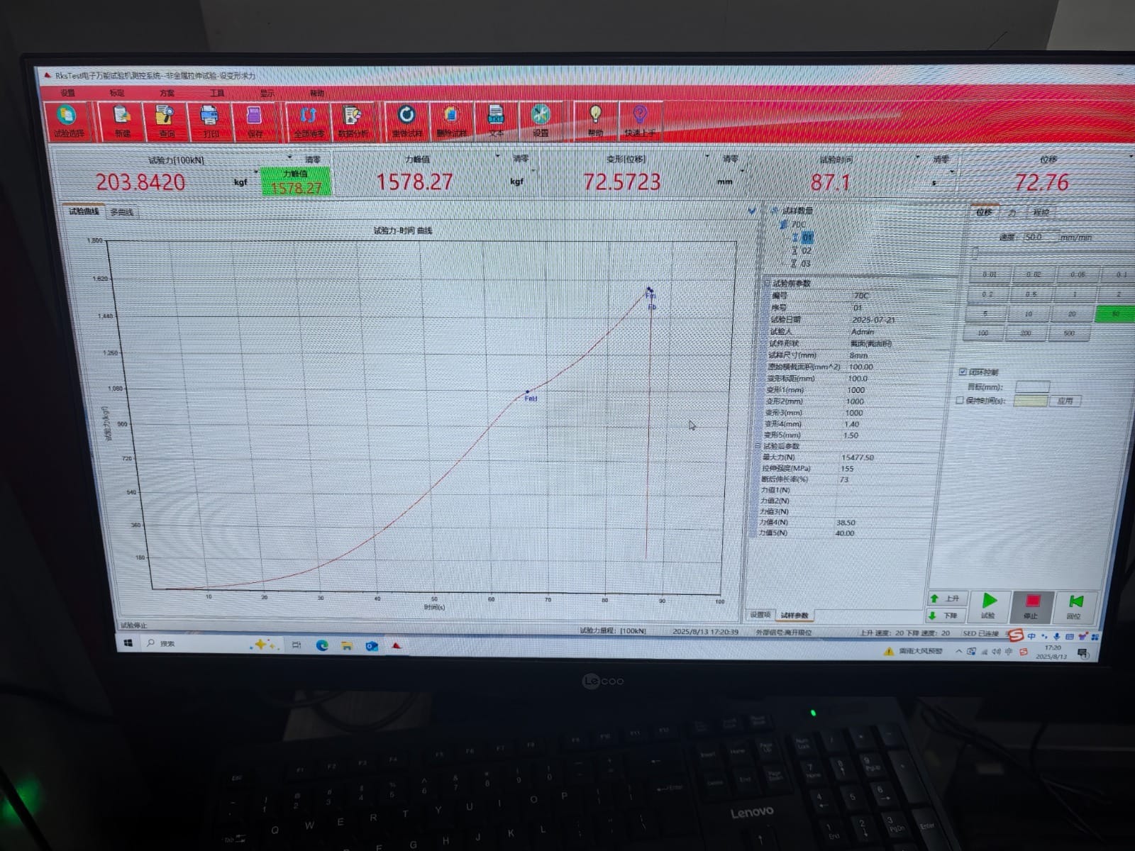Screen dimensions: 1135x851
Task: Open the 显示 display menu
Action: [x=267, y=93]
